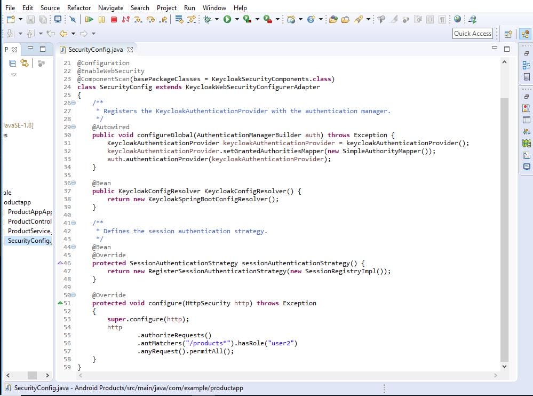
Task: Step Over the current statement
Action: [x=150, y=20]
